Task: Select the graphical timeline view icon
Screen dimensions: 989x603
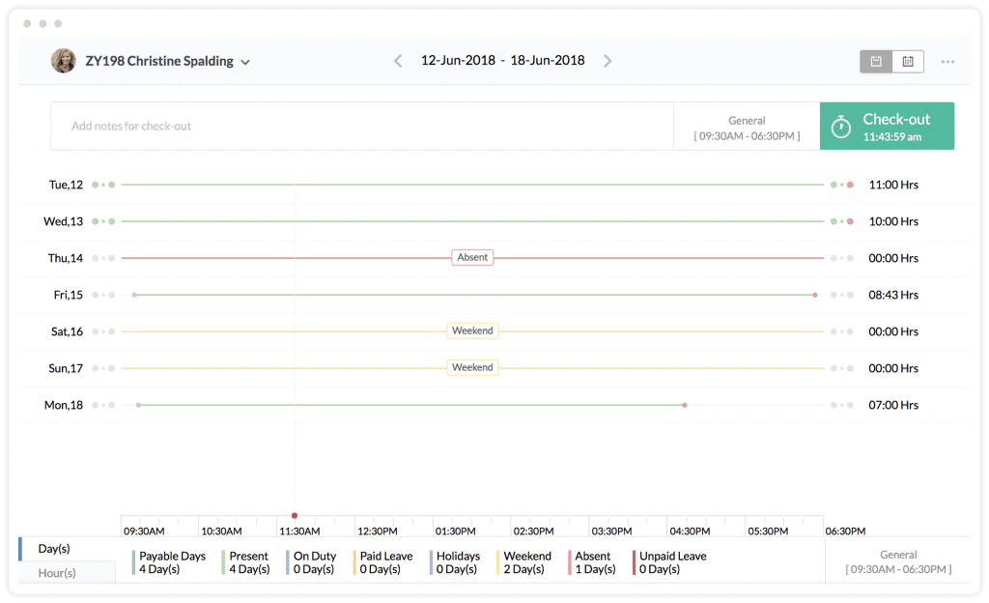Action: pyautogui.click(x=875, y=60)
